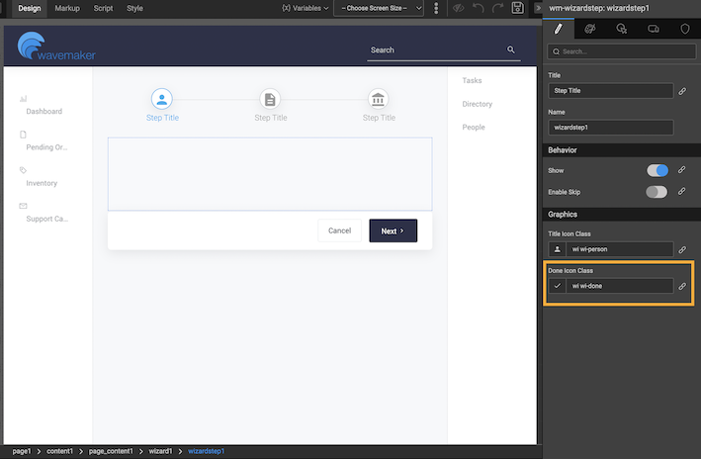Open the Styles palette properties tab
The image size is (701, 459).
[590, 30]
